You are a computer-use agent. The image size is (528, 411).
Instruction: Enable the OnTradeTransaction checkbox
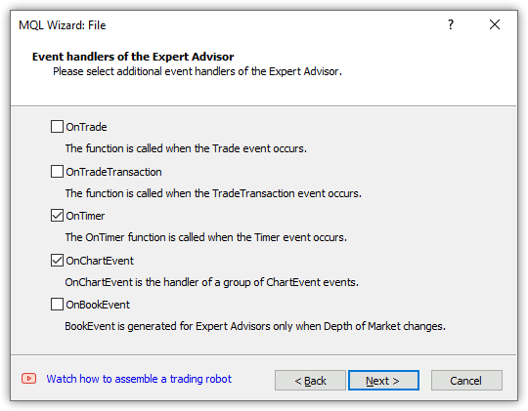[57, 172]
